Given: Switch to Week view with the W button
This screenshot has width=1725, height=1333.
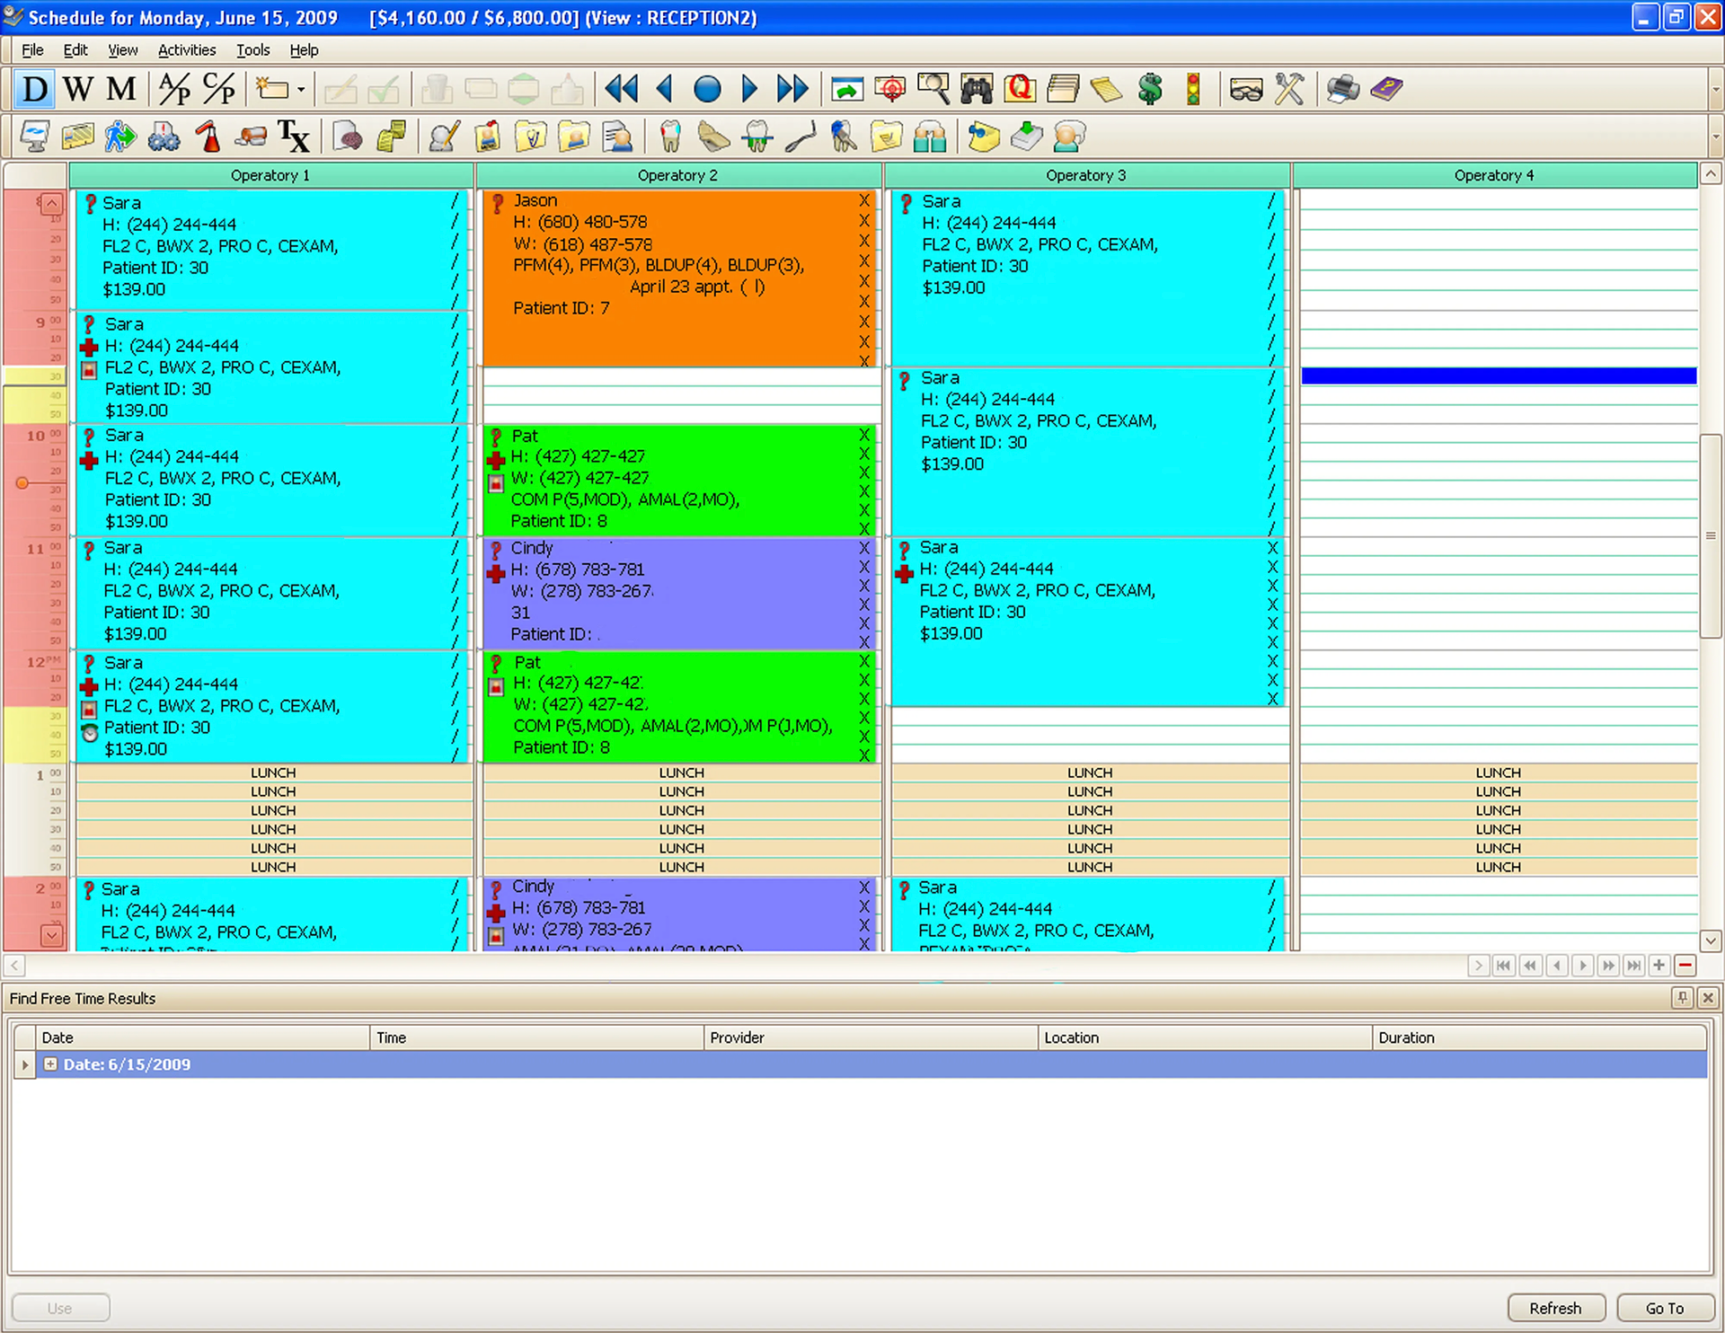Looking at the screenshot, I should [78, 89].
